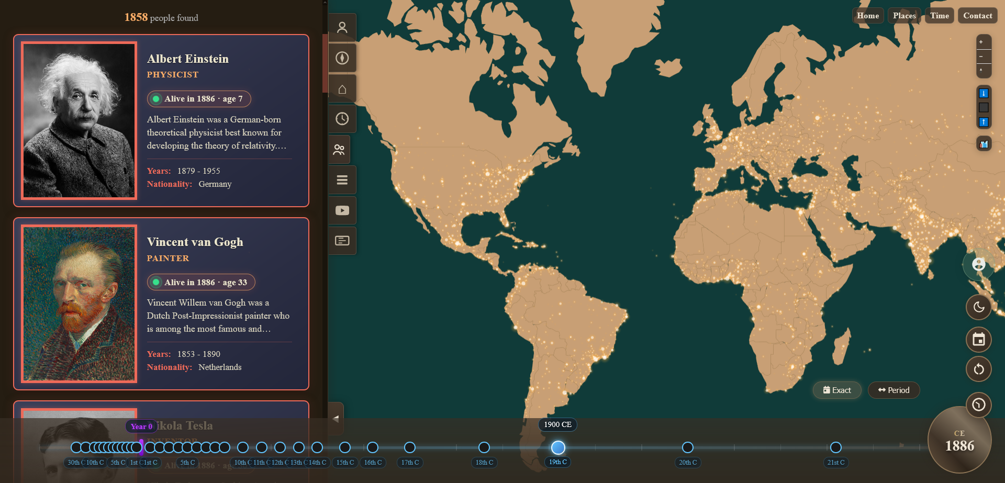
Task: Open Vincent van Gogh's name link
Action: coord(195,242)
